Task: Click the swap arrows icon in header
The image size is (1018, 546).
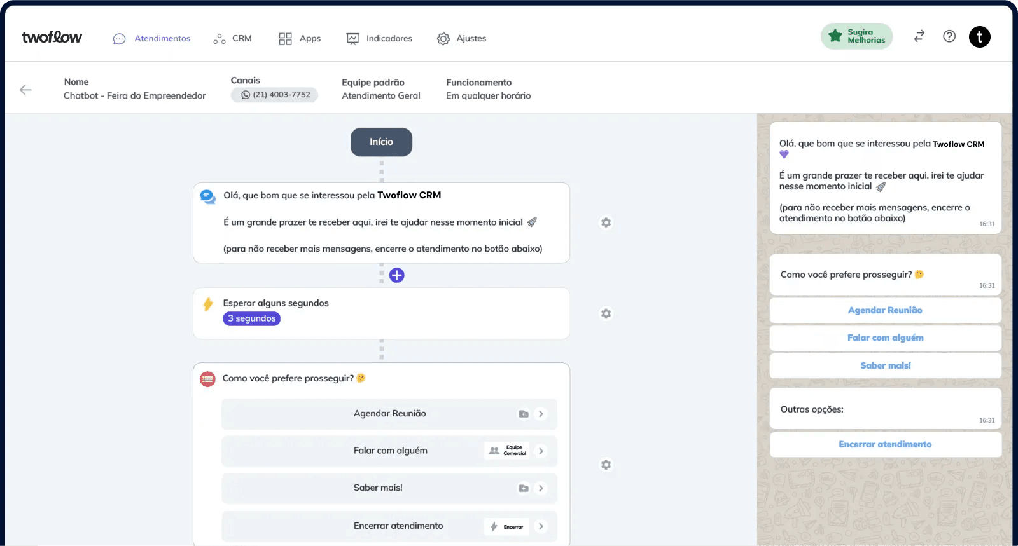Action: tap(919, 36)
